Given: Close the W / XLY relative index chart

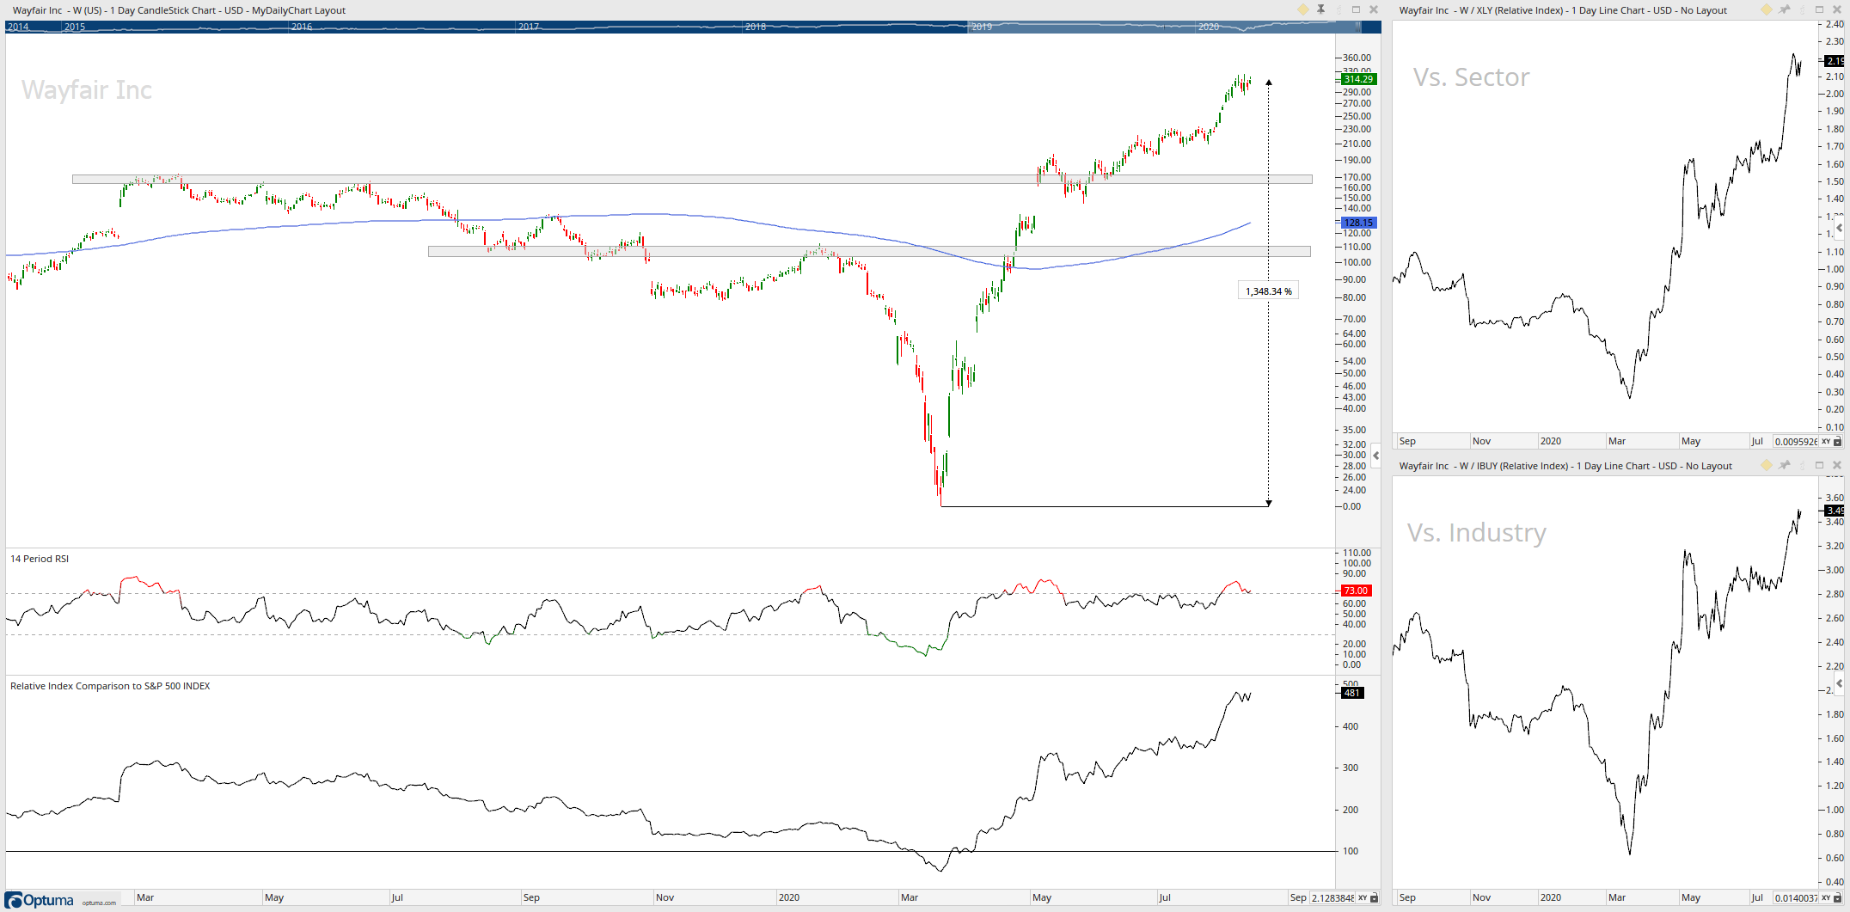Looking at the screenshot, I should pos(1837,9).
